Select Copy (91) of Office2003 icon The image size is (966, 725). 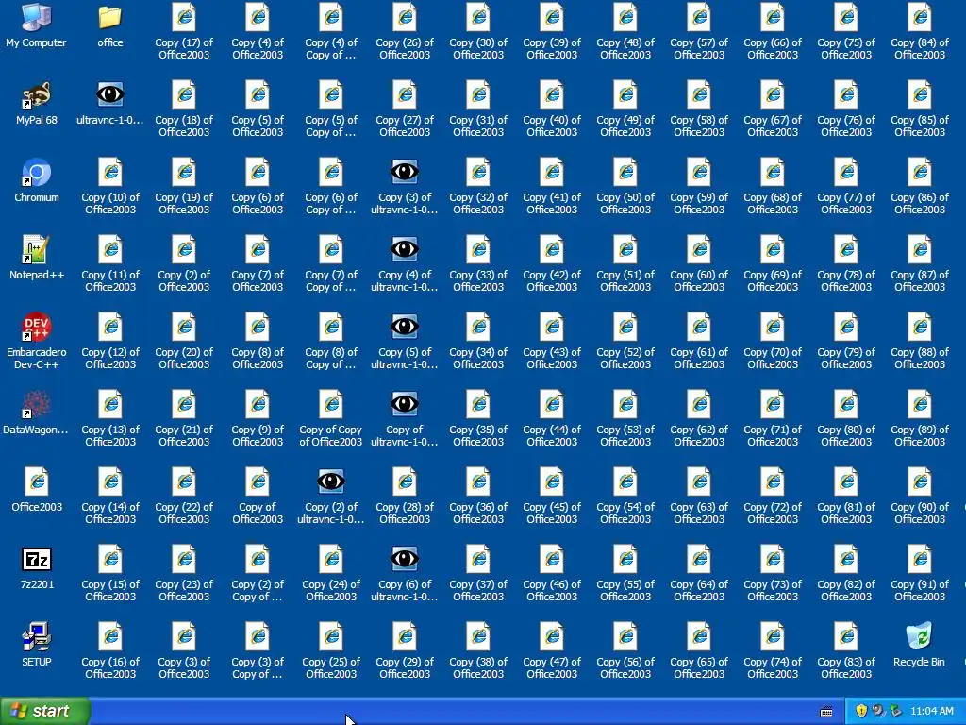click(919, 559)
